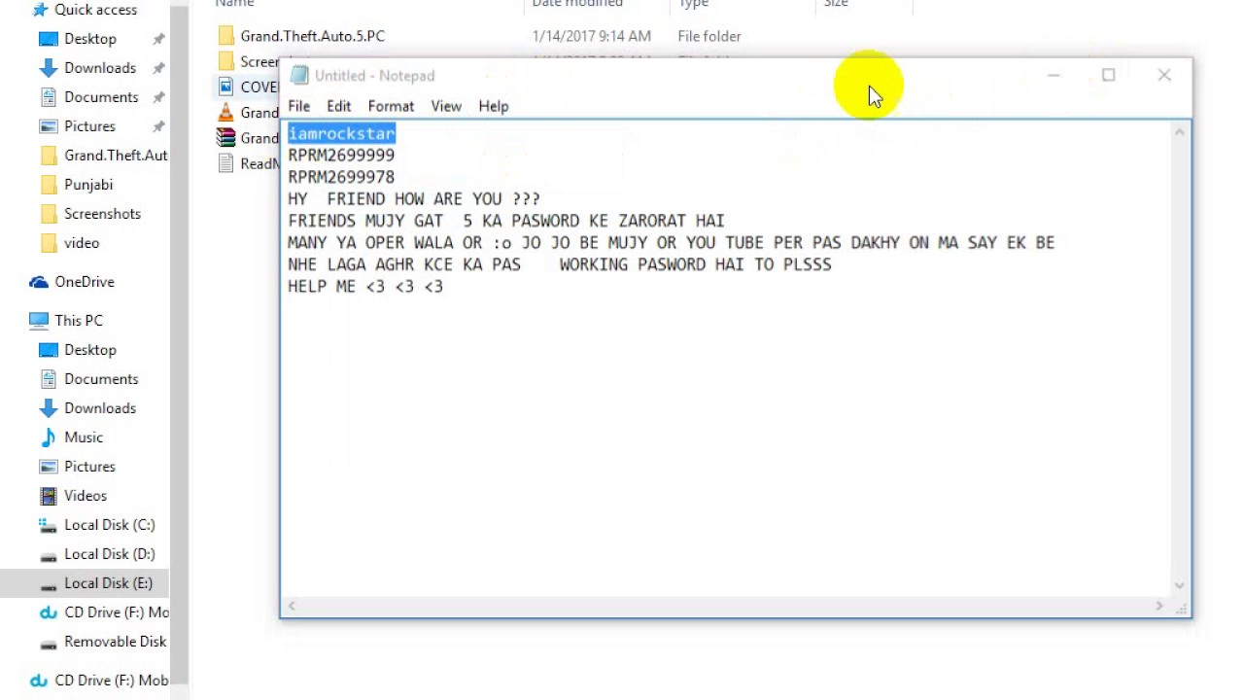
Task: Click the Notepad scroll down arrow
Action: point(1180,585)
